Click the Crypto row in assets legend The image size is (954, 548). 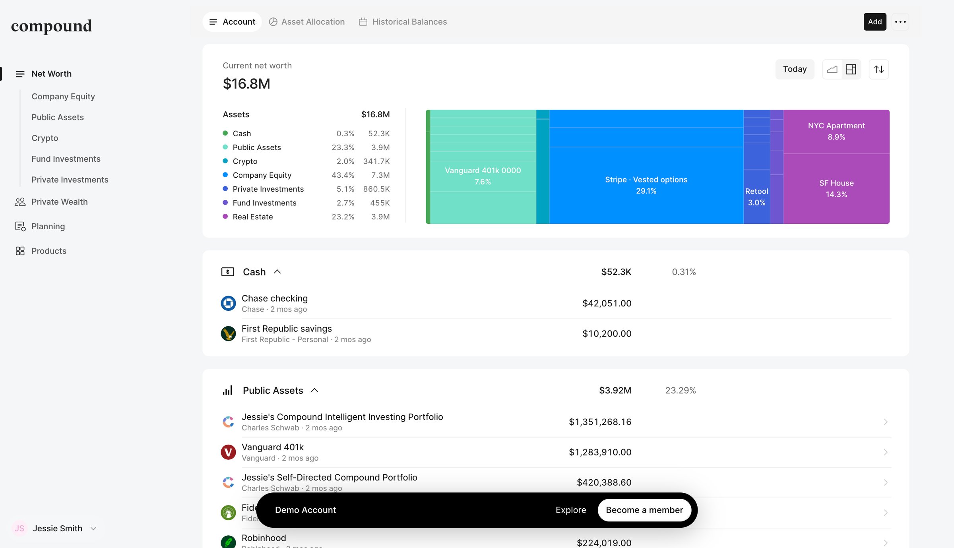(306, 161)
